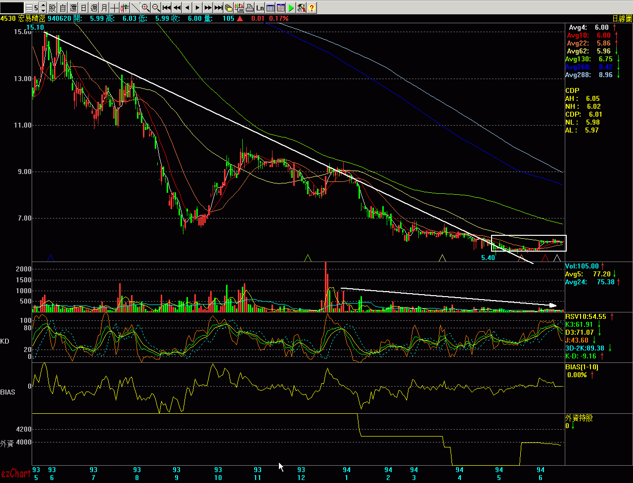Jump to the first data record
633x483 pixels.
tap(167, 8)
